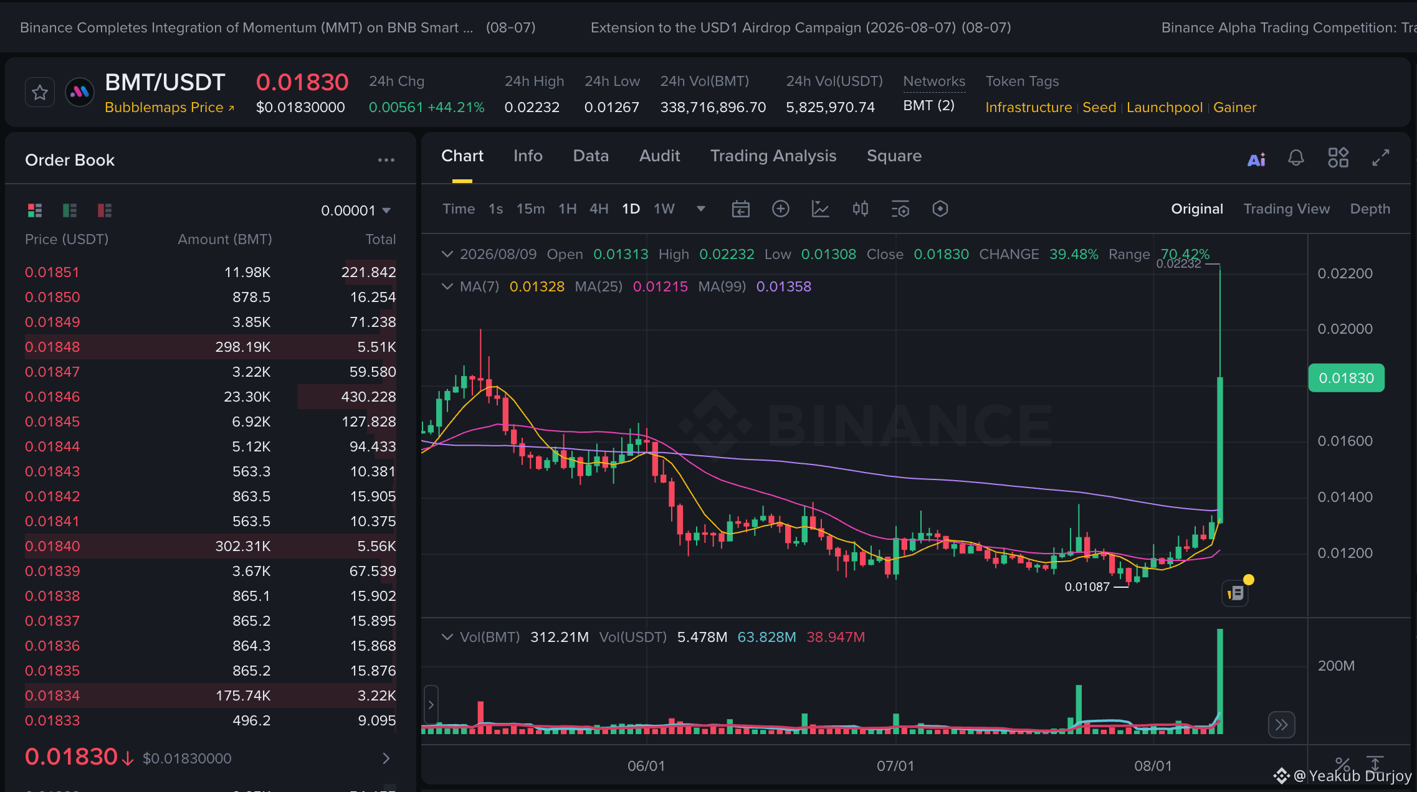Toggle auto-fit price scale icon
The height and width of the screenshot is (792, 1417).
tap(1375, 765)
